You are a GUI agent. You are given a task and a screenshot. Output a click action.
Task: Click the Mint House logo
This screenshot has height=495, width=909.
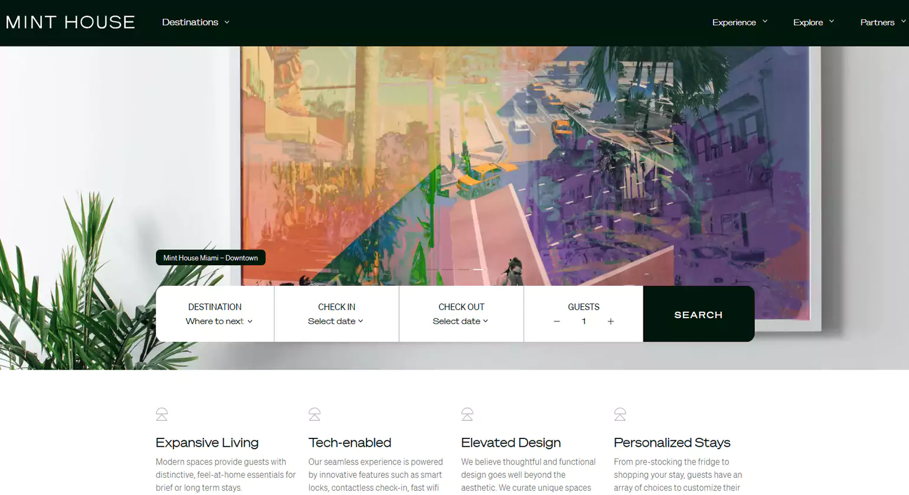click(x=70, y=22)
